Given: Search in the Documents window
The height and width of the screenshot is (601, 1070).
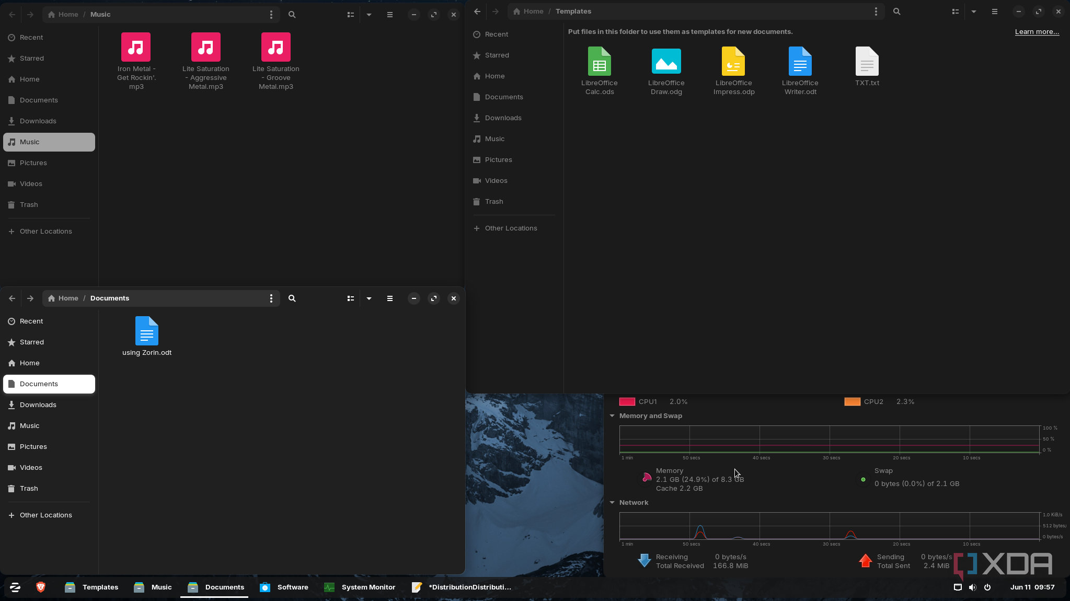Looking at the screenshot, I should click(x=292, y=298).
